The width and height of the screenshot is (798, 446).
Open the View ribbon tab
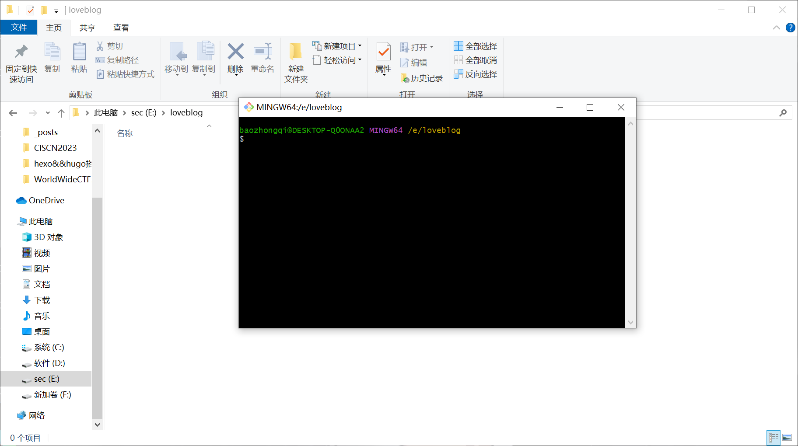coord(121,28)
